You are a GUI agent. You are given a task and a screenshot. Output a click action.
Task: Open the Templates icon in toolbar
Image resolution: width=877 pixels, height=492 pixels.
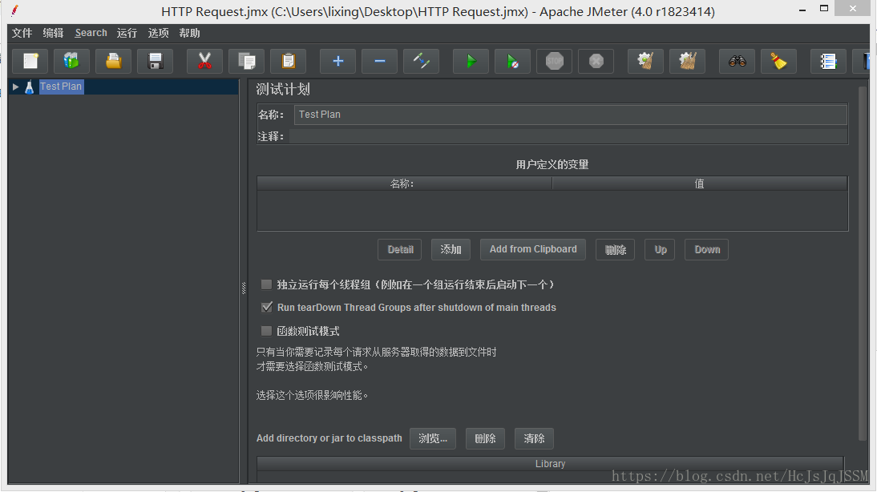pyautogui.click(x=71, y=61)
